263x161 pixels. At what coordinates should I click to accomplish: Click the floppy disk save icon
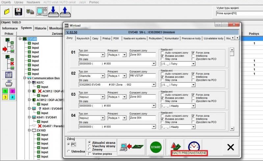click(18, 12)
